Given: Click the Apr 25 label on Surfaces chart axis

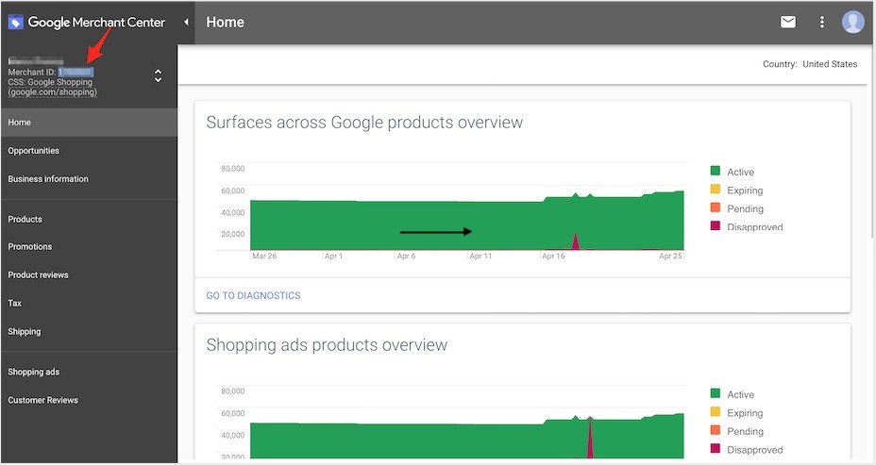Looking at the screenshot, I should point(670,257).
